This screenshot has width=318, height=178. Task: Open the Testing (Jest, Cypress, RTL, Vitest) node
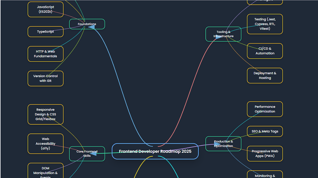pos(265,24)
